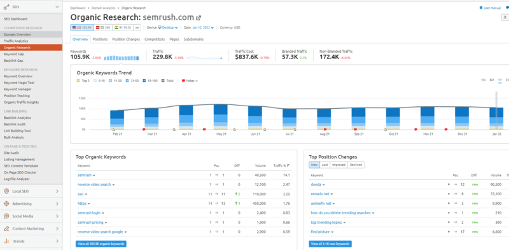Image resolution: width=509 pixels, height=250 pixels.
Task: Expand the Social Media section arrow
Action: [57, 216]
